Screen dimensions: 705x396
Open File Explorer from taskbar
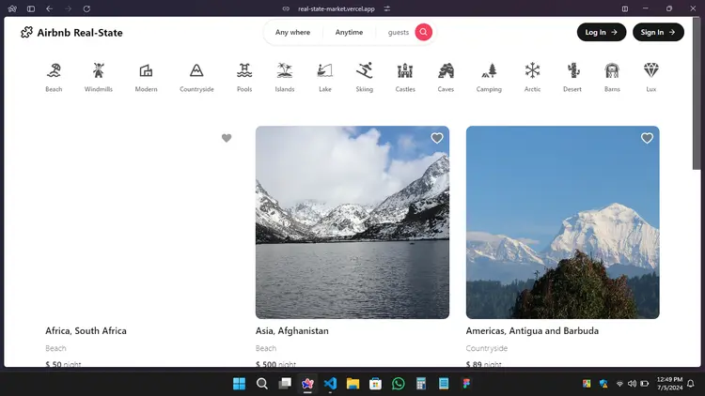point(352,384)
